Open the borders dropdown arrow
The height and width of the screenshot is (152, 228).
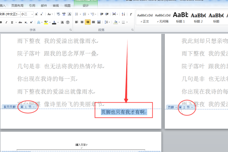127,22
